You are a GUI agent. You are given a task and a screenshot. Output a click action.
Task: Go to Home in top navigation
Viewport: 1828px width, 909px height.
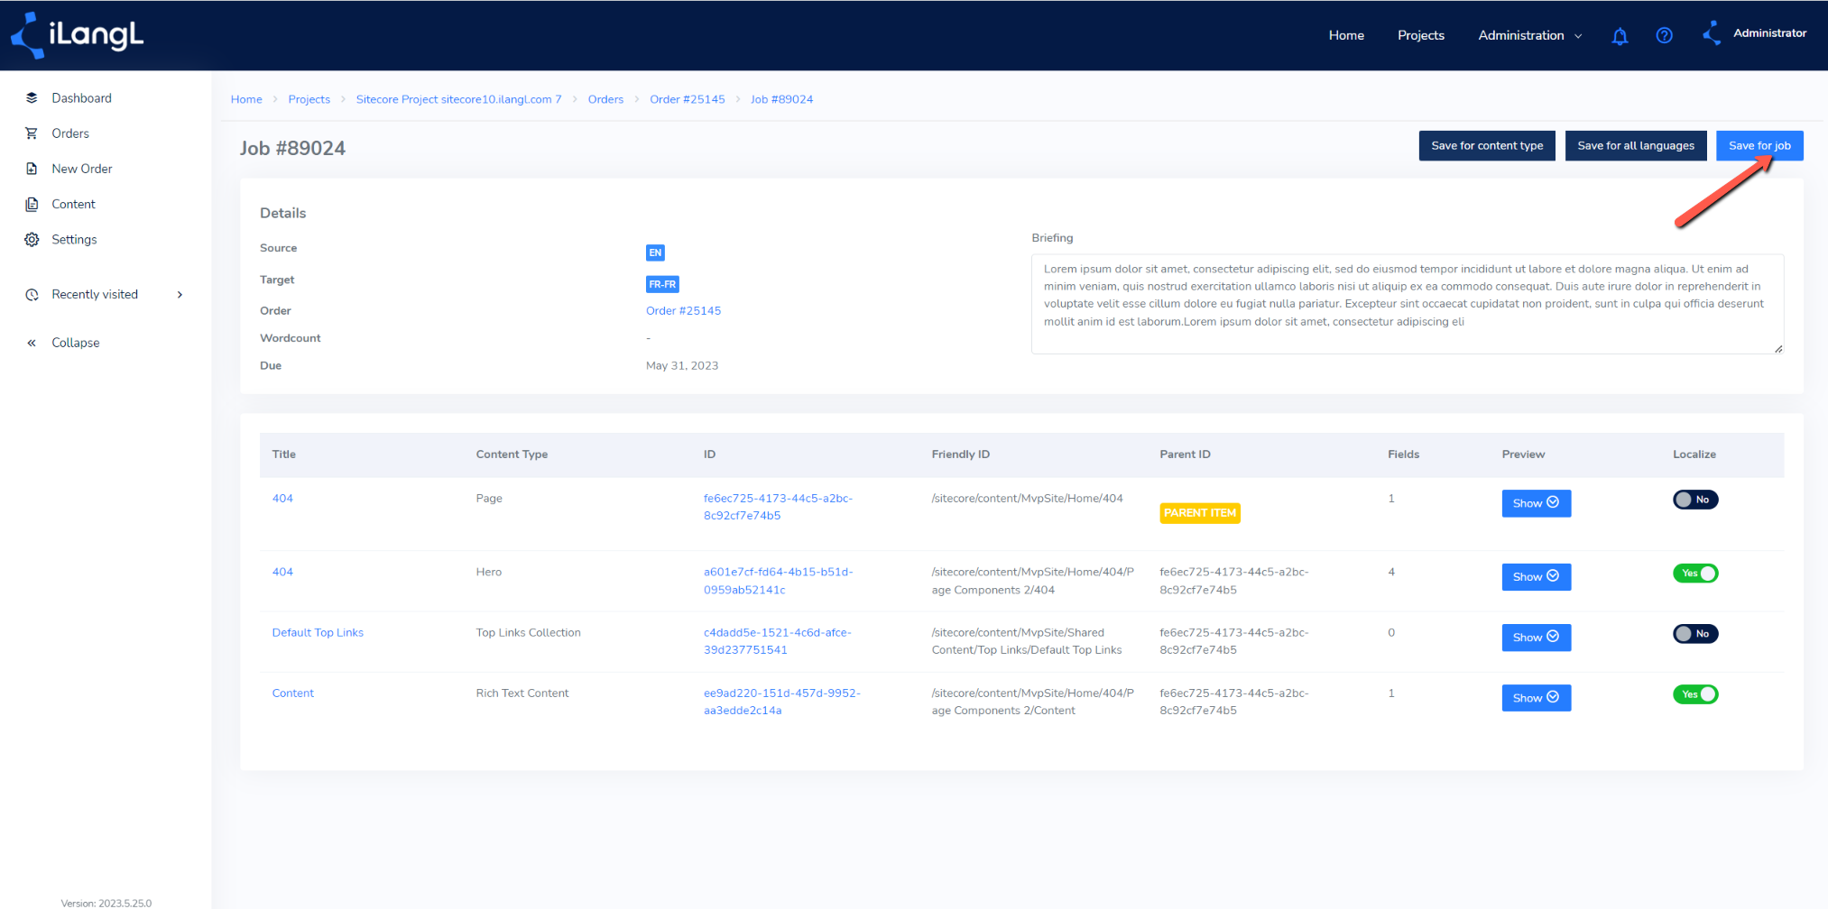click(1345, 35)
